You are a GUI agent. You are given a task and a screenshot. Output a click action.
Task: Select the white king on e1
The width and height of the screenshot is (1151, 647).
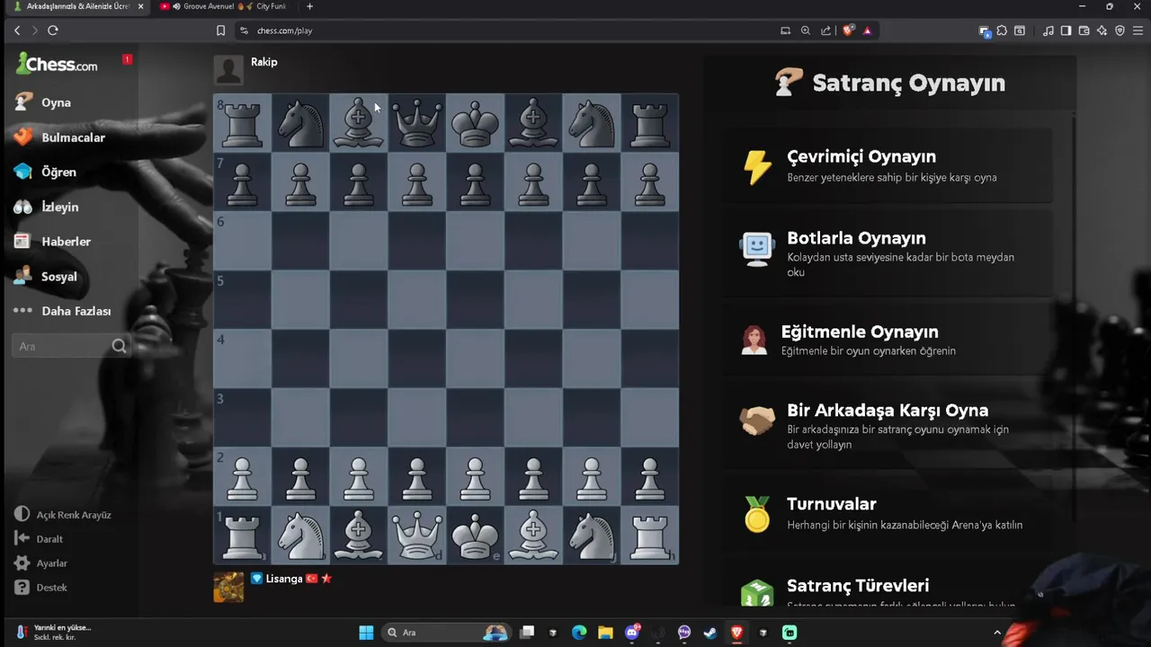coord(475,535)
